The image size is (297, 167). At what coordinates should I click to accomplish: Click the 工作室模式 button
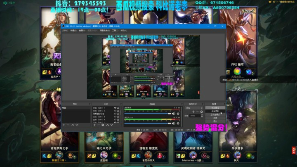coord(215,115)
